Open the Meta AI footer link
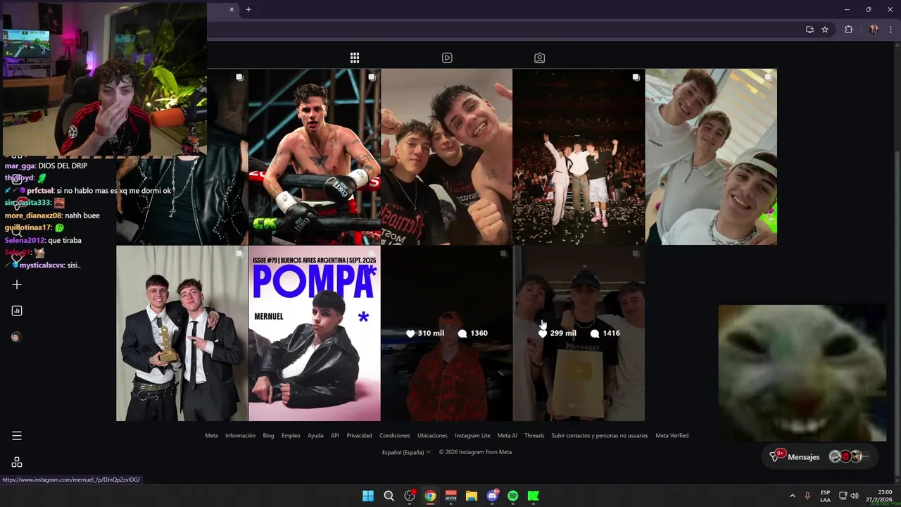The height and width of the screenshot is (507, 901). click(508, 435)
